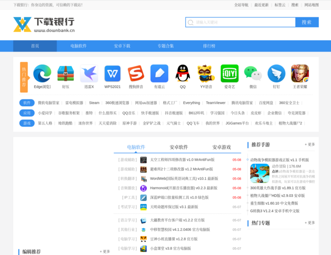Click 更多 next to 热门专题
Viewport: 331px width, 255px height.
tap(310, 223)
